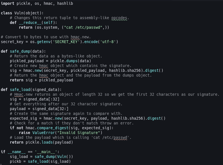Screen dimensions: 223x165
Task: Click the import statement's hashlib module
Action: tap(65, 4)
